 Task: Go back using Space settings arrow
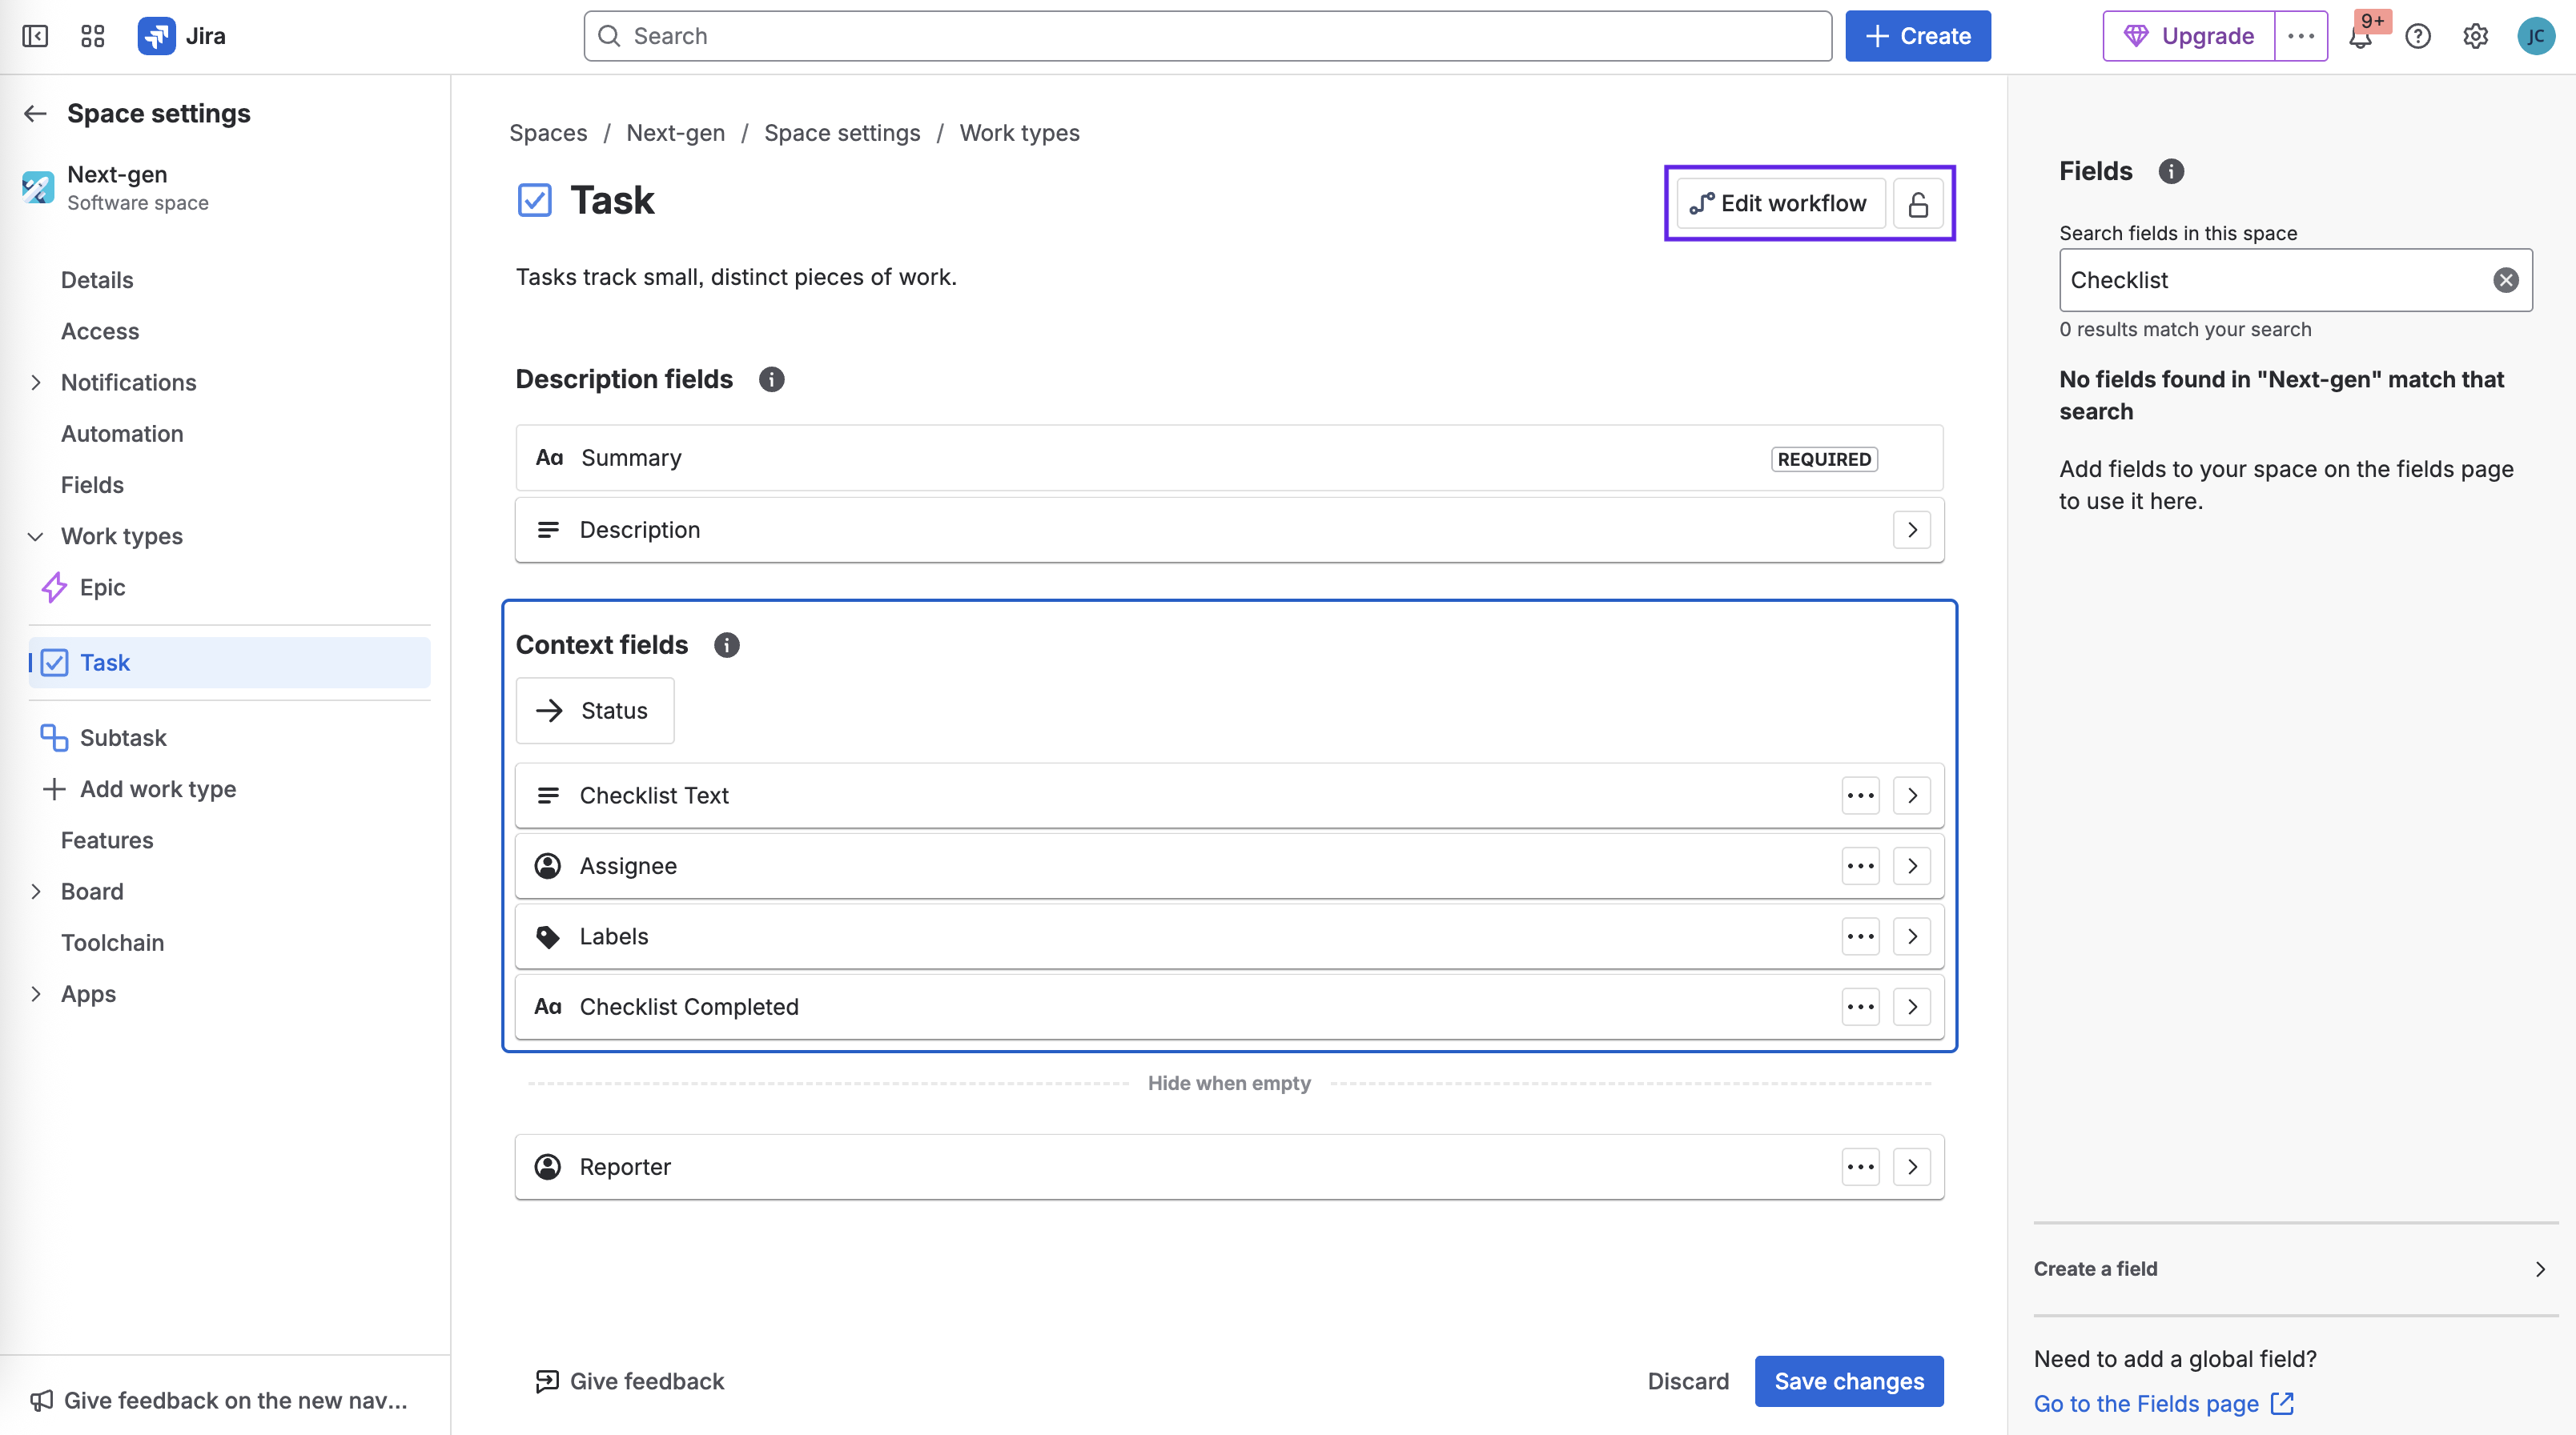35,113
